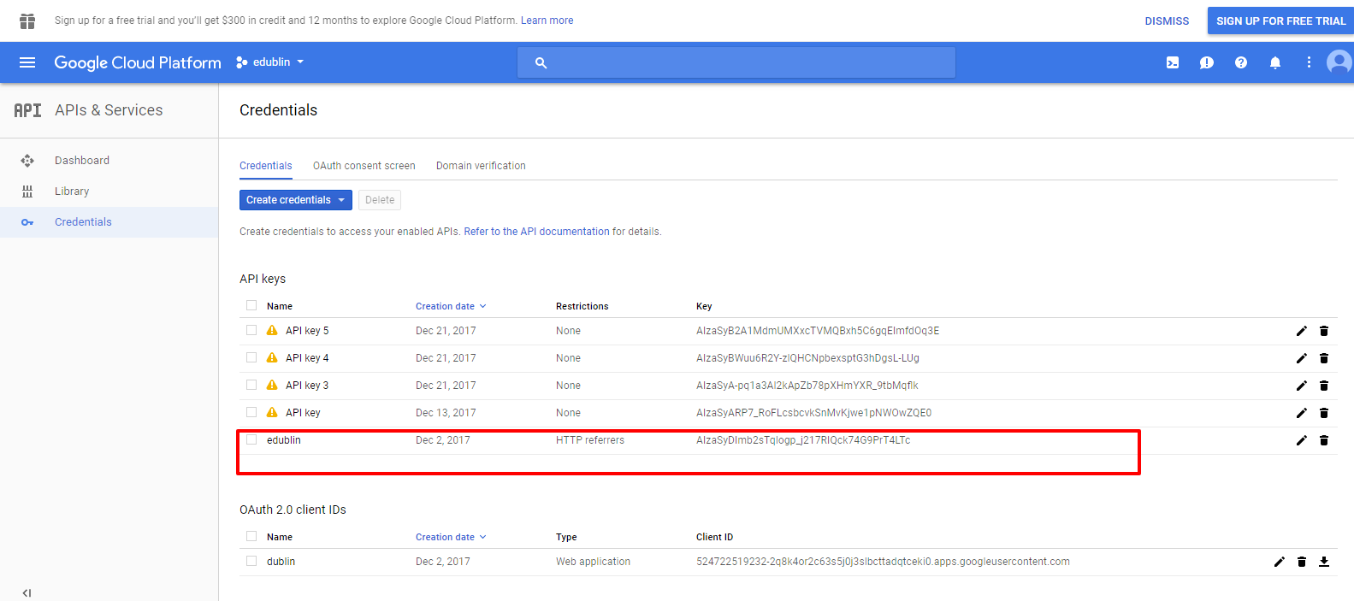Select all API keys header checkbox
1354x601 pixels.
pos(251,305)
